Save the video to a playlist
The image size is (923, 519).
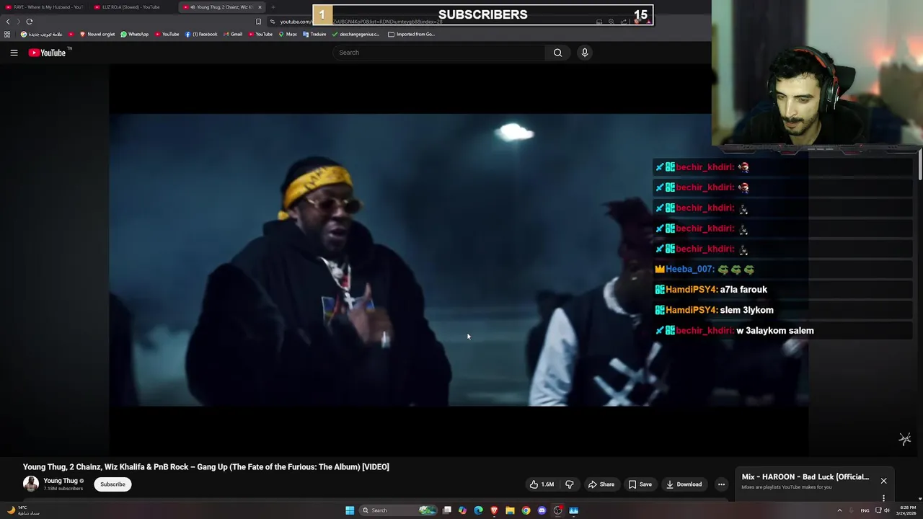click(x=640, y=484)
